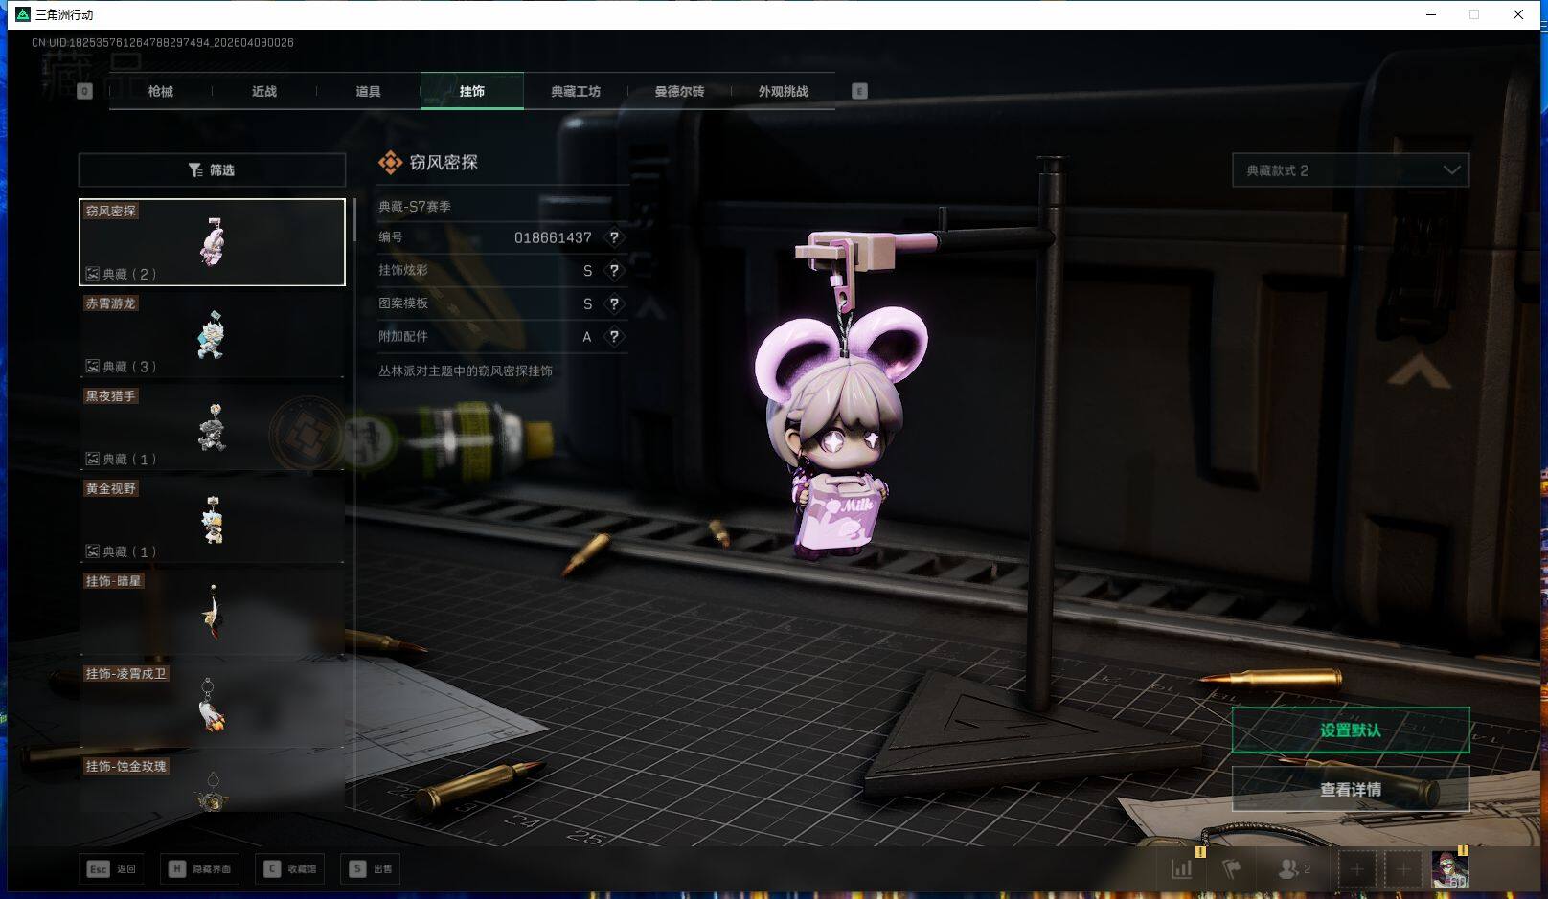Click the 典藏-S7赛季 label

click(x=415, y=206)
